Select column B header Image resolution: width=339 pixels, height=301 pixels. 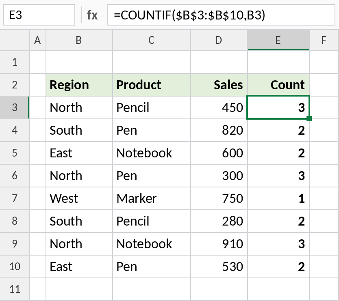pyautogui.click(x=79, y=40)
